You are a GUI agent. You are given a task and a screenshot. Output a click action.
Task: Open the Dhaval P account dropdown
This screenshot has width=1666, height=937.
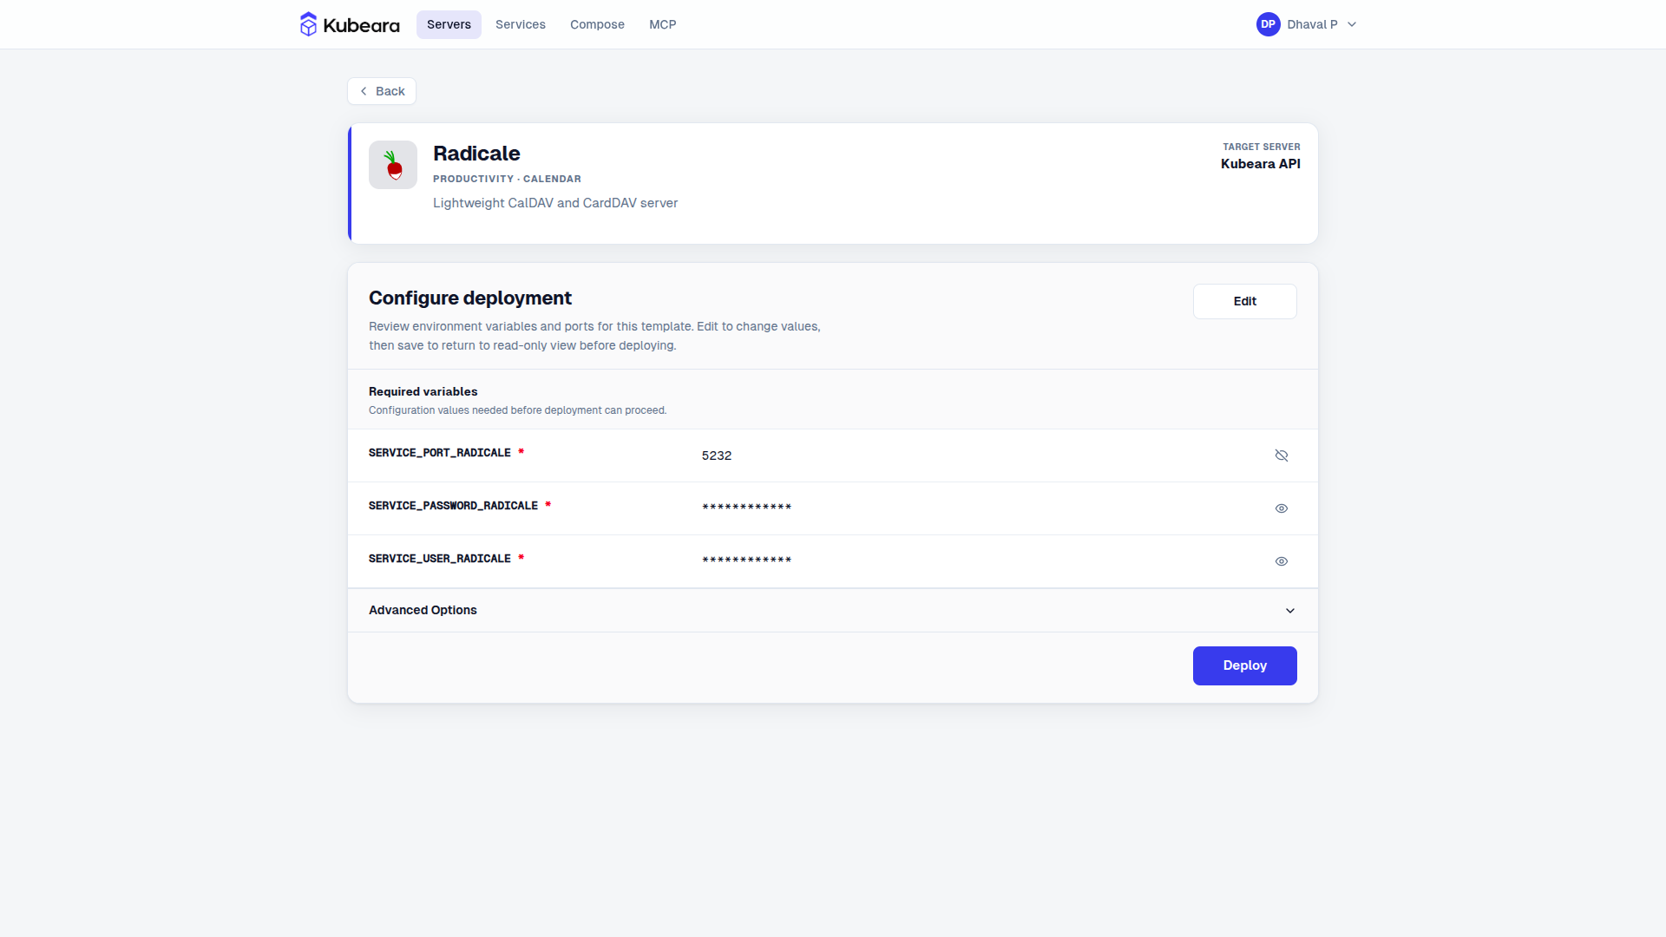pyautogui.click(x=1307, y=24)
